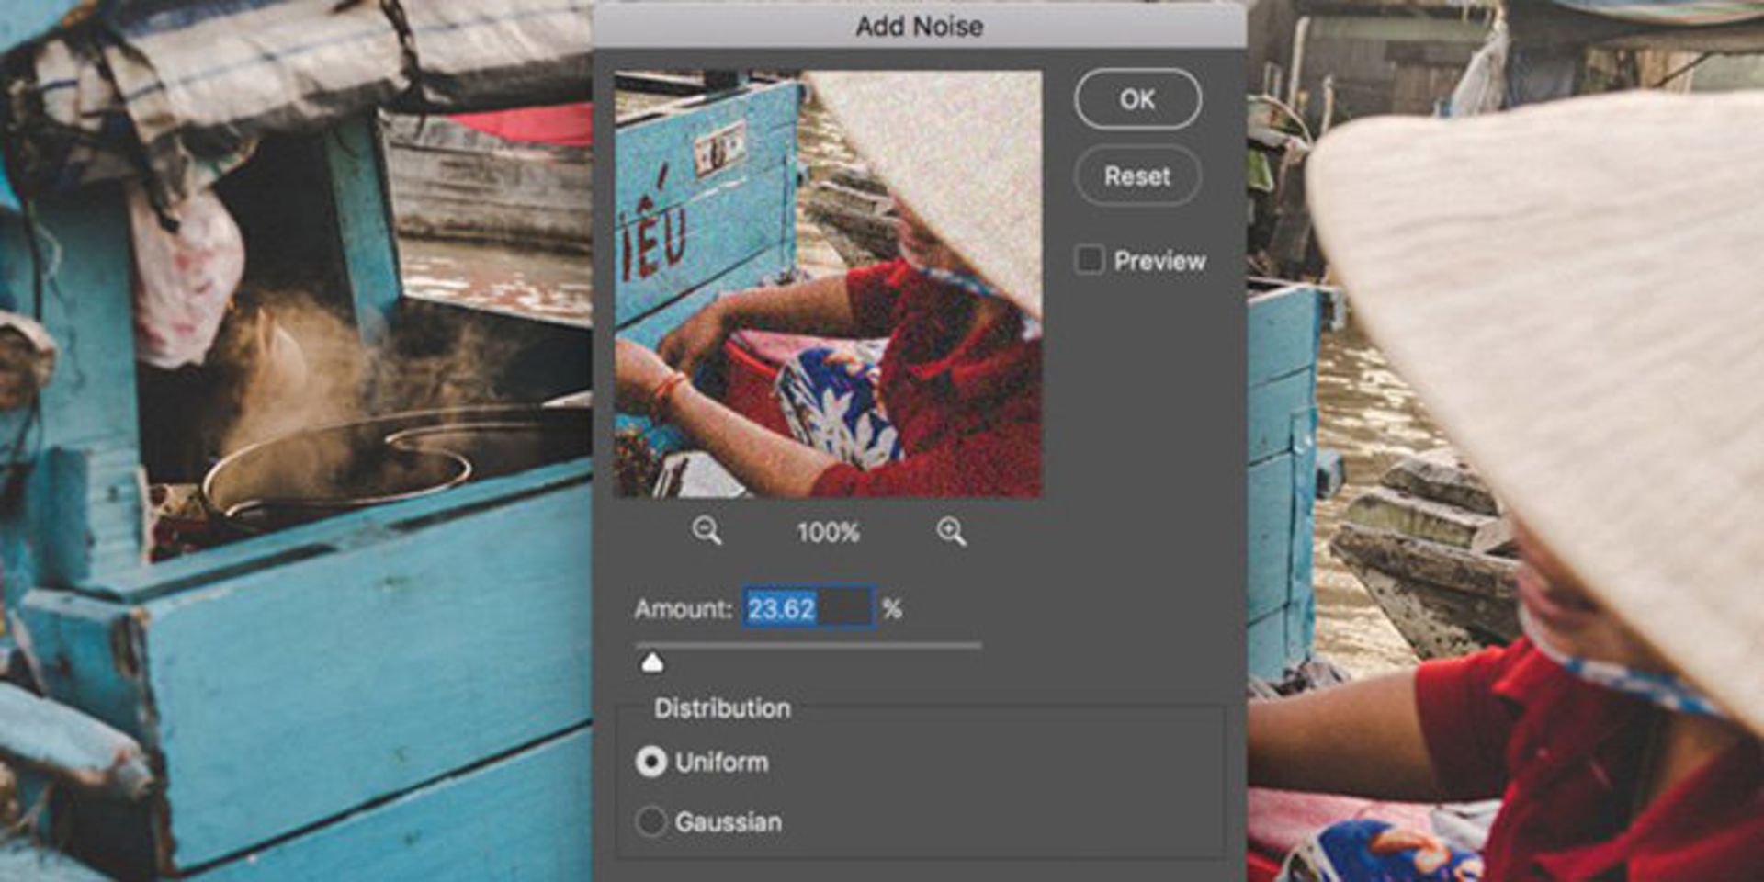Click the Amount slider handle
The height and width of the screenshot is (882, 1764).
tap(652, 662)
